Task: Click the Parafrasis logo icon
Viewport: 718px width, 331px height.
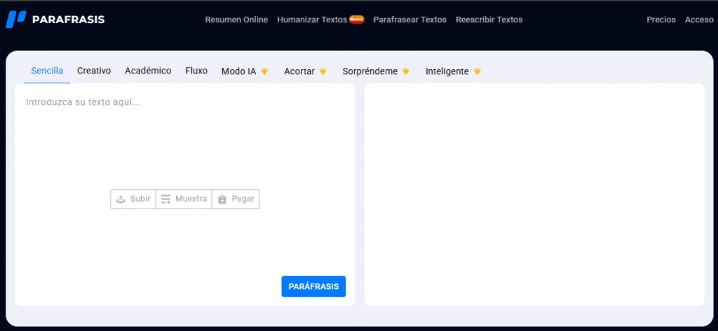Action: 15,20
